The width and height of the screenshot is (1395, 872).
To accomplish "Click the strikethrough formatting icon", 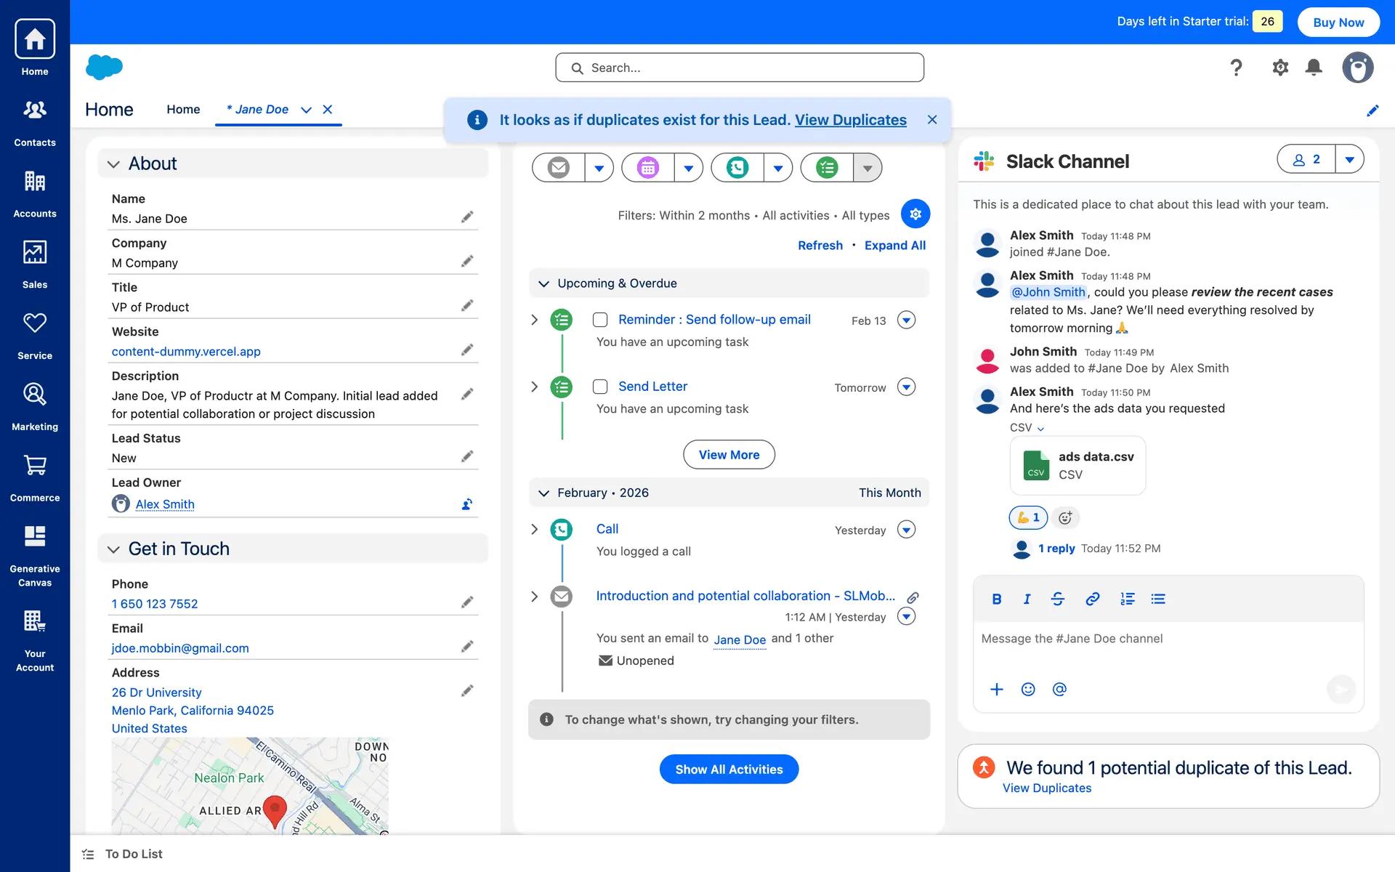I will tap(1058, 599).
